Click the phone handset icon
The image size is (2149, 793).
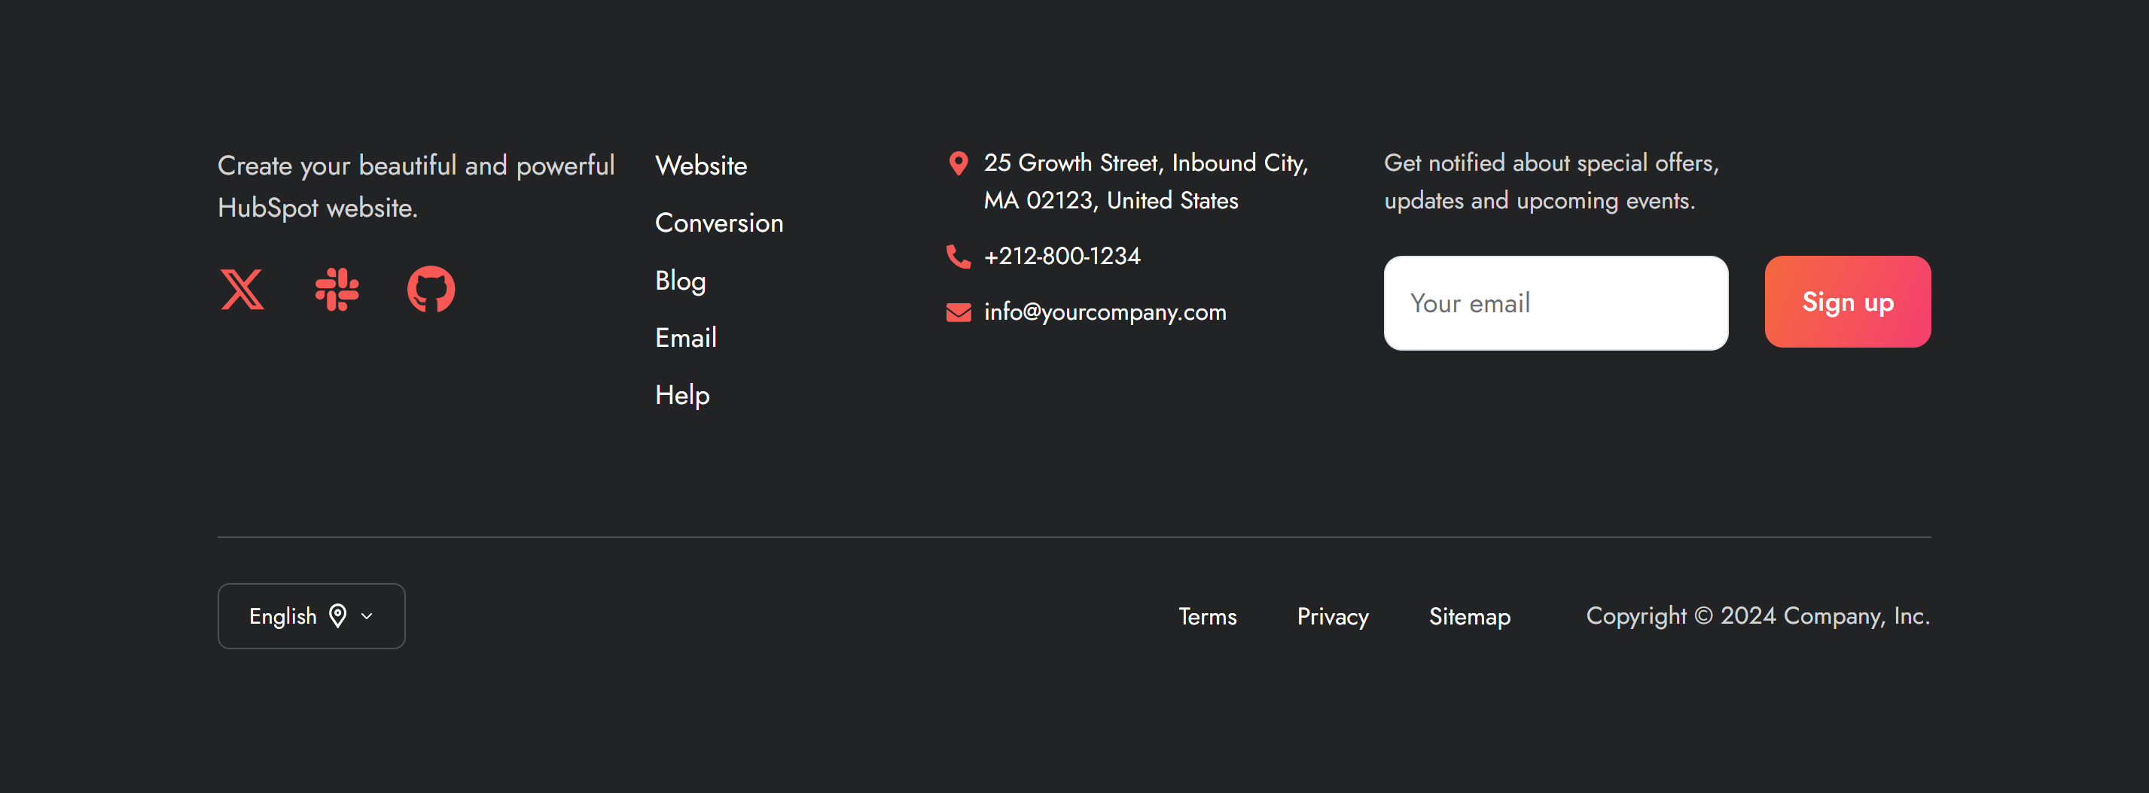(x=959, y=256)
